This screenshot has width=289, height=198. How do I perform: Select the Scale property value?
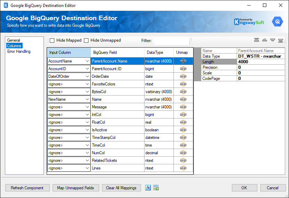(261, 73)
